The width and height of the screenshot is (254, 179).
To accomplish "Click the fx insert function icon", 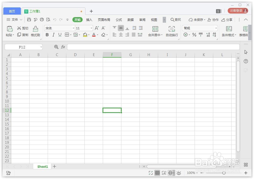I will pos(63,47).
